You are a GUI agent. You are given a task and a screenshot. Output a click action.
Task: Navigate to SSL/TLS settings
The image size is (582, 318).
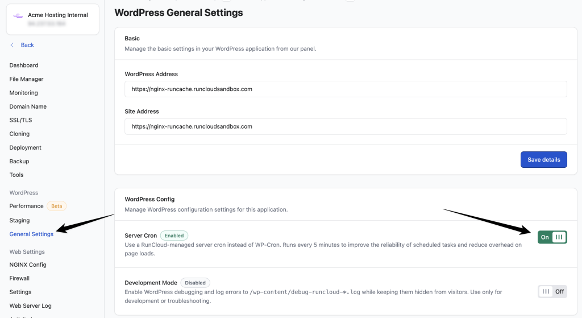[21, 120]
